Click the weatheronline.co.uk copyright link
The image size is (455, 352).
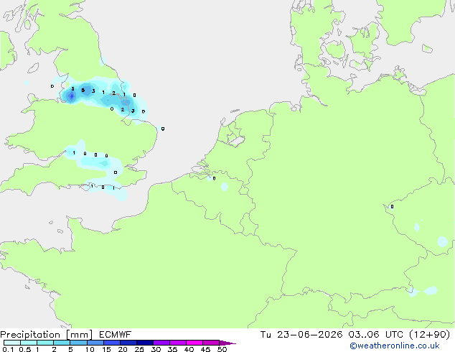[x=395, y=346]
